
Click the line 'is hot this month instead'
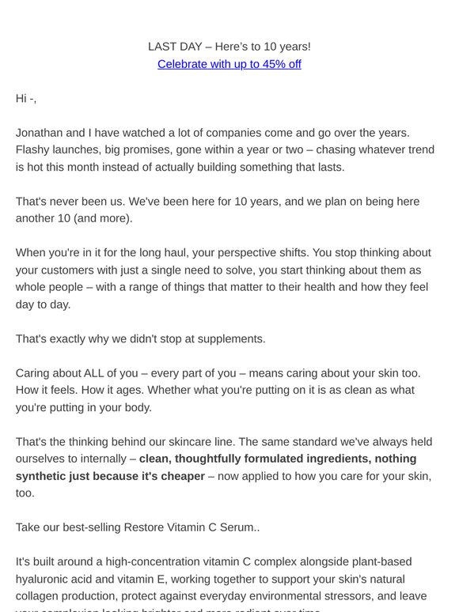(x=180, y=167)
